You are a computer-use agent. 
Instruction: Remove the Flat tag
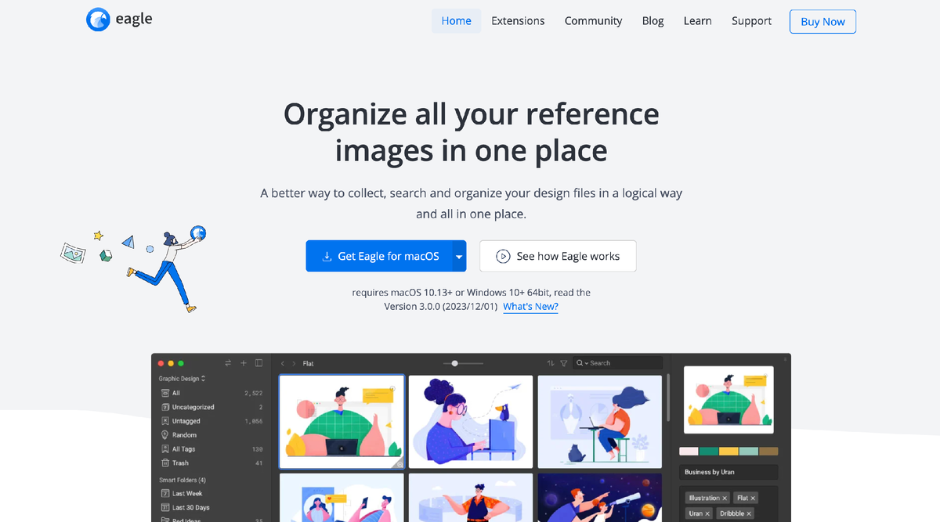point(754,498)
